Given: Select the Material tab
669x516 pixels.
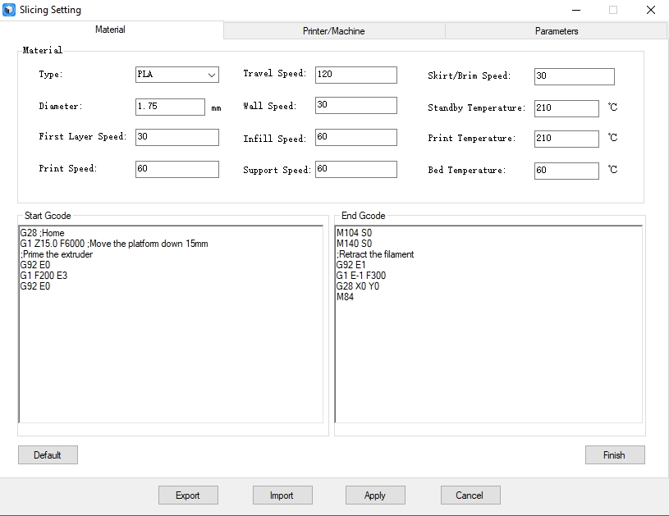Looking at the screenshot, I should tap(111, 30).
